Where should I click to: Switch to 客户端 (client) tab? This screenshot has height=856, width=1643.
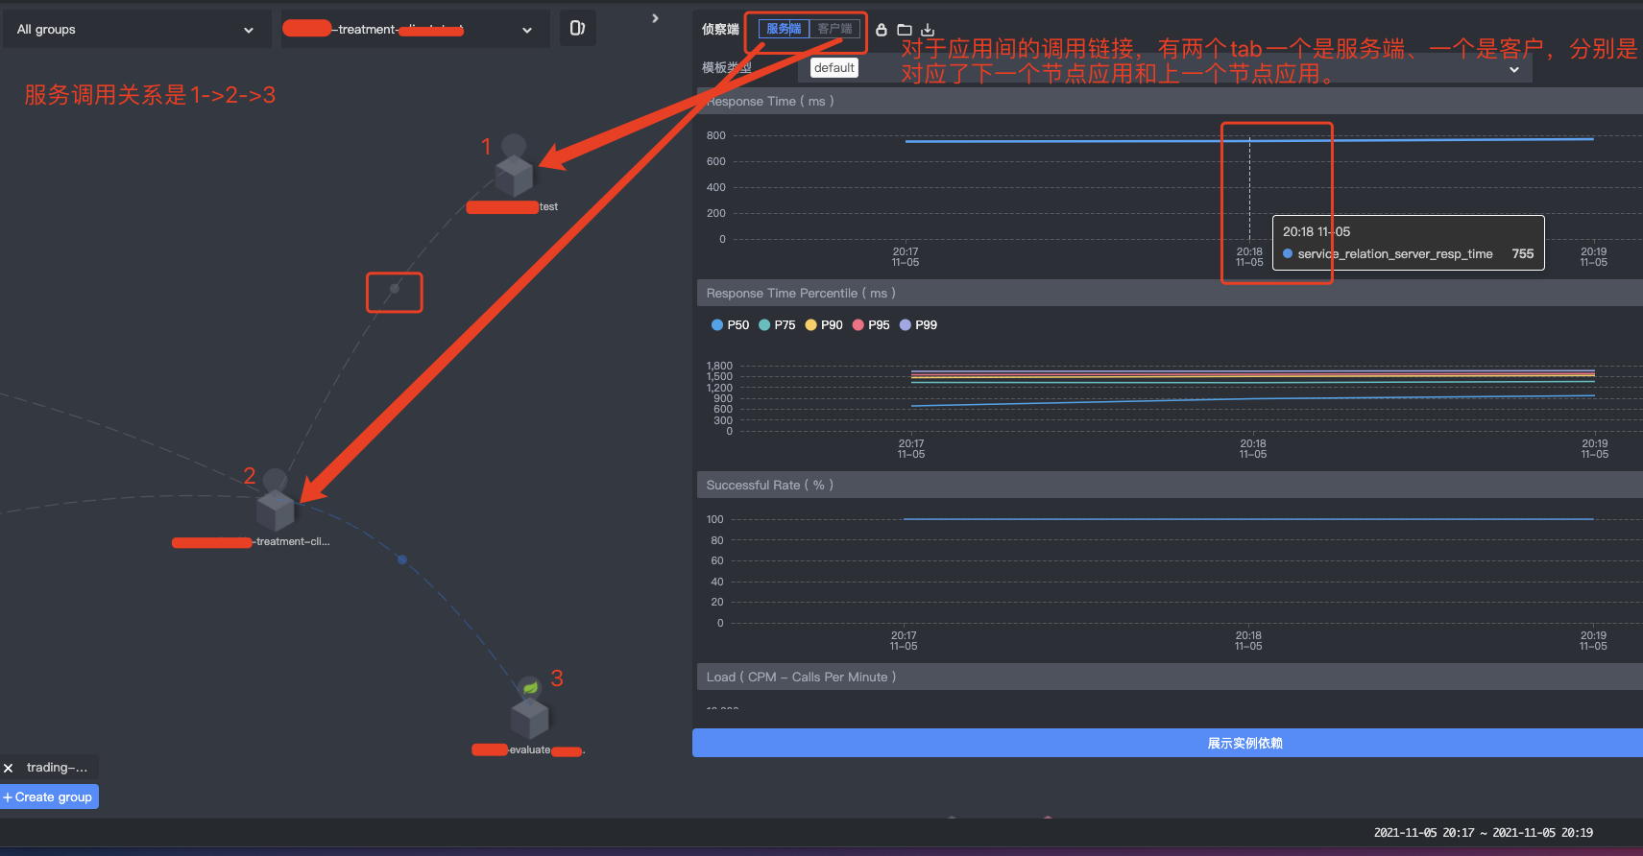(x=834, y=29)
